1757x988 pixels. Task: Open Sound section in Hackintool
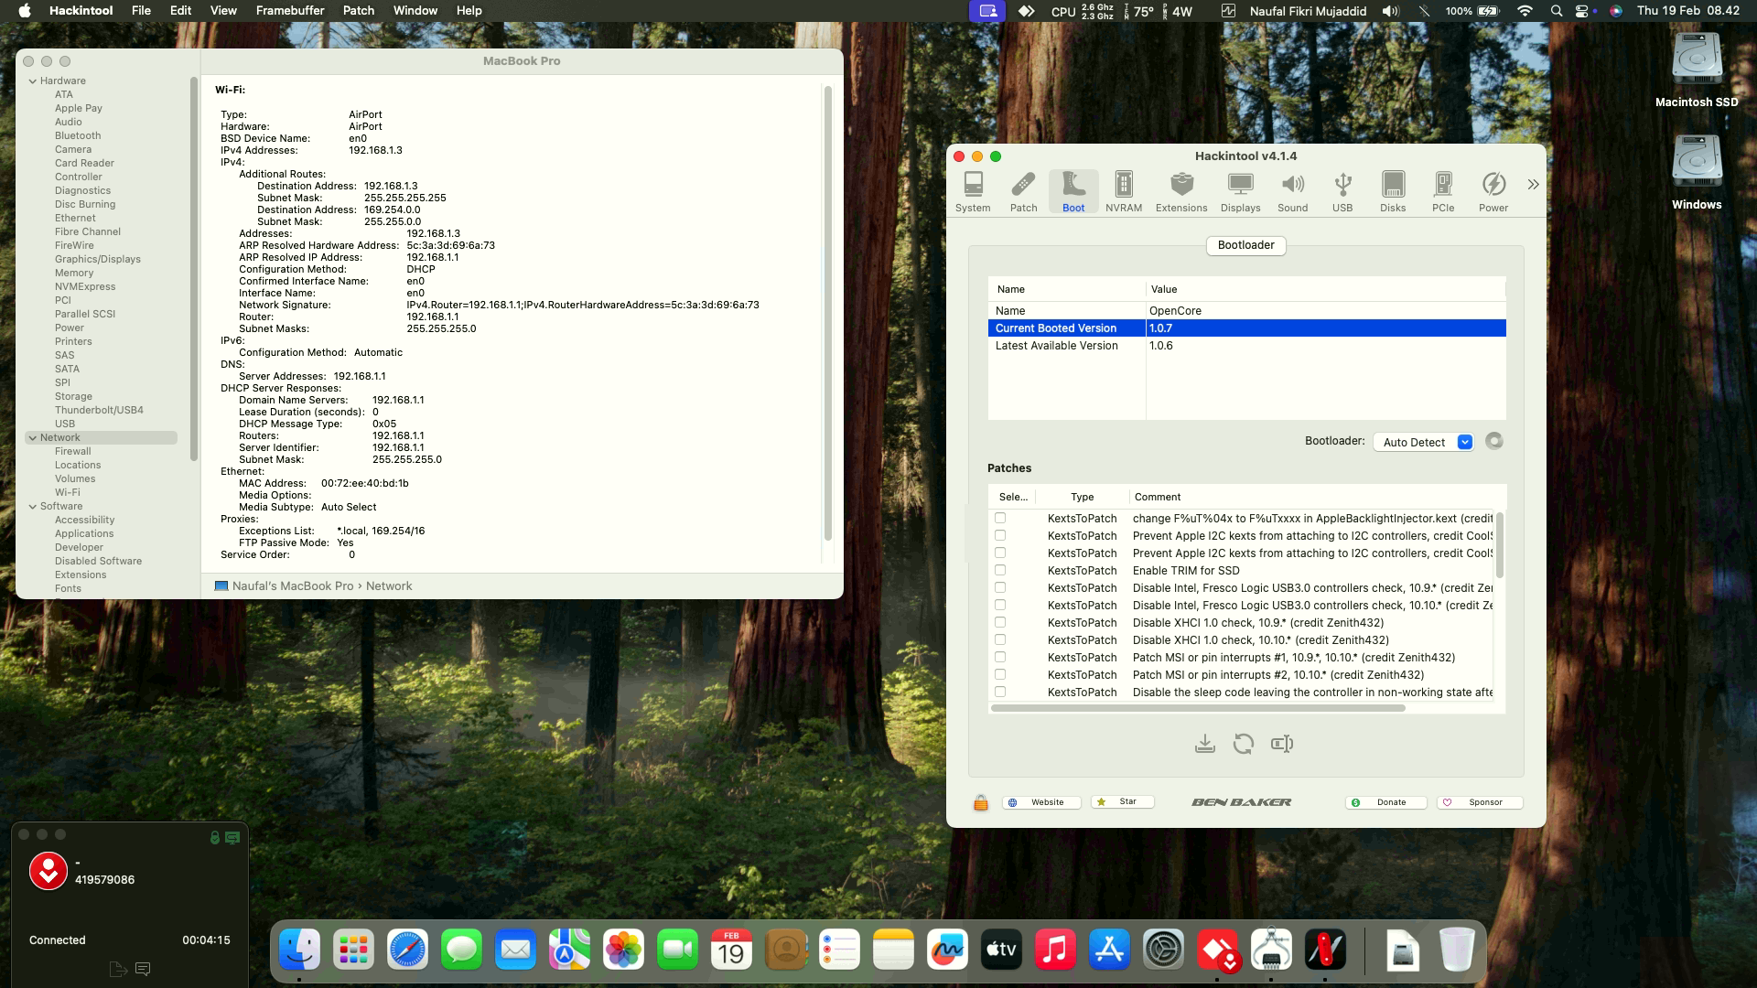coord(1292,192)
